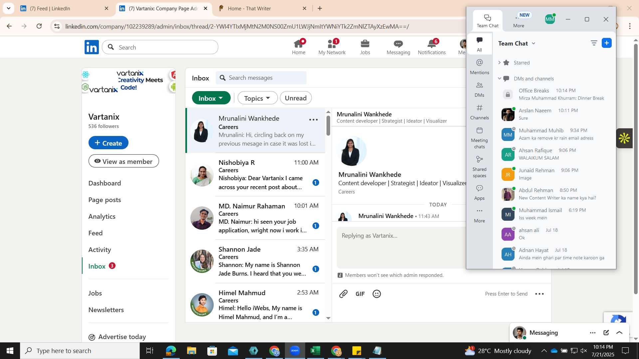639x359 pixels.
Task: Open Mrunalini conversation three-dot options
Action: pos(314,120)
